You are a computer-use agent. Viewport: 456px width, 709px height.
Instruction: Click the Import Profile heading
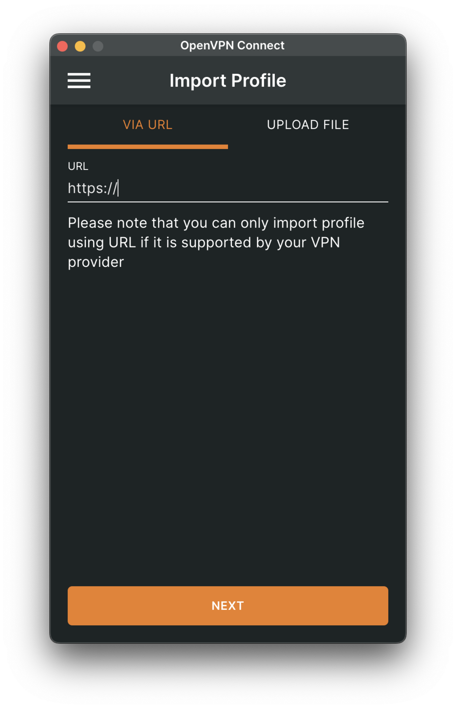(228, 80)
